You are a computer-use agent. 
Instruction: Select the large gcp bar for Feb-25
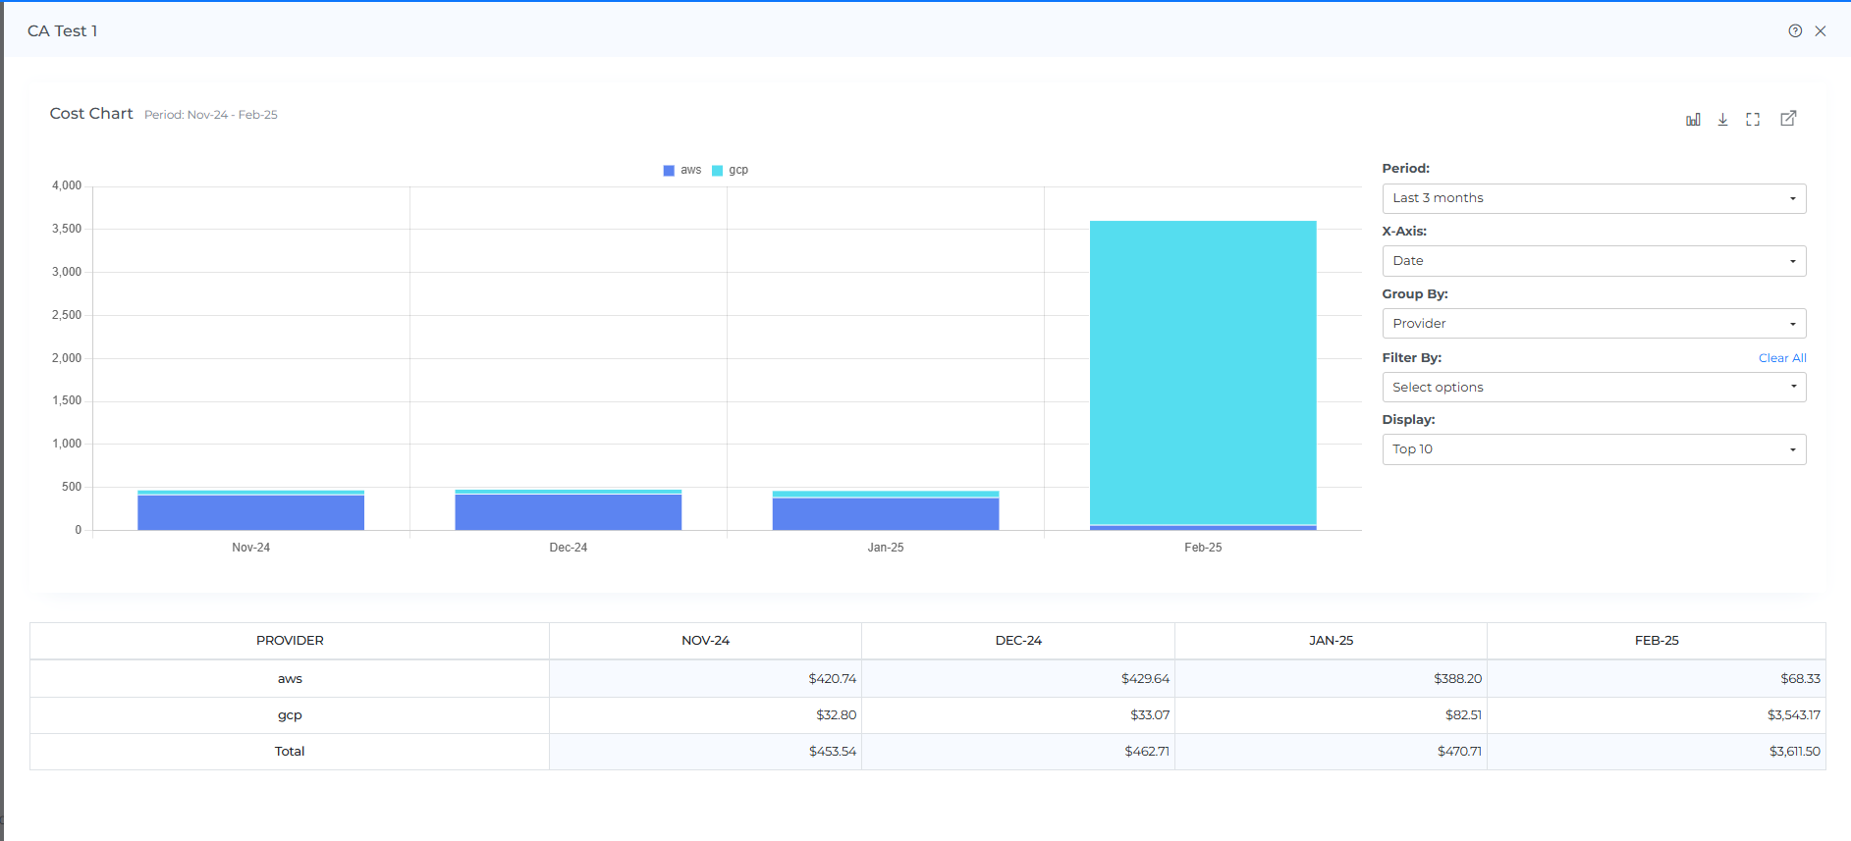coord(1203,373)
